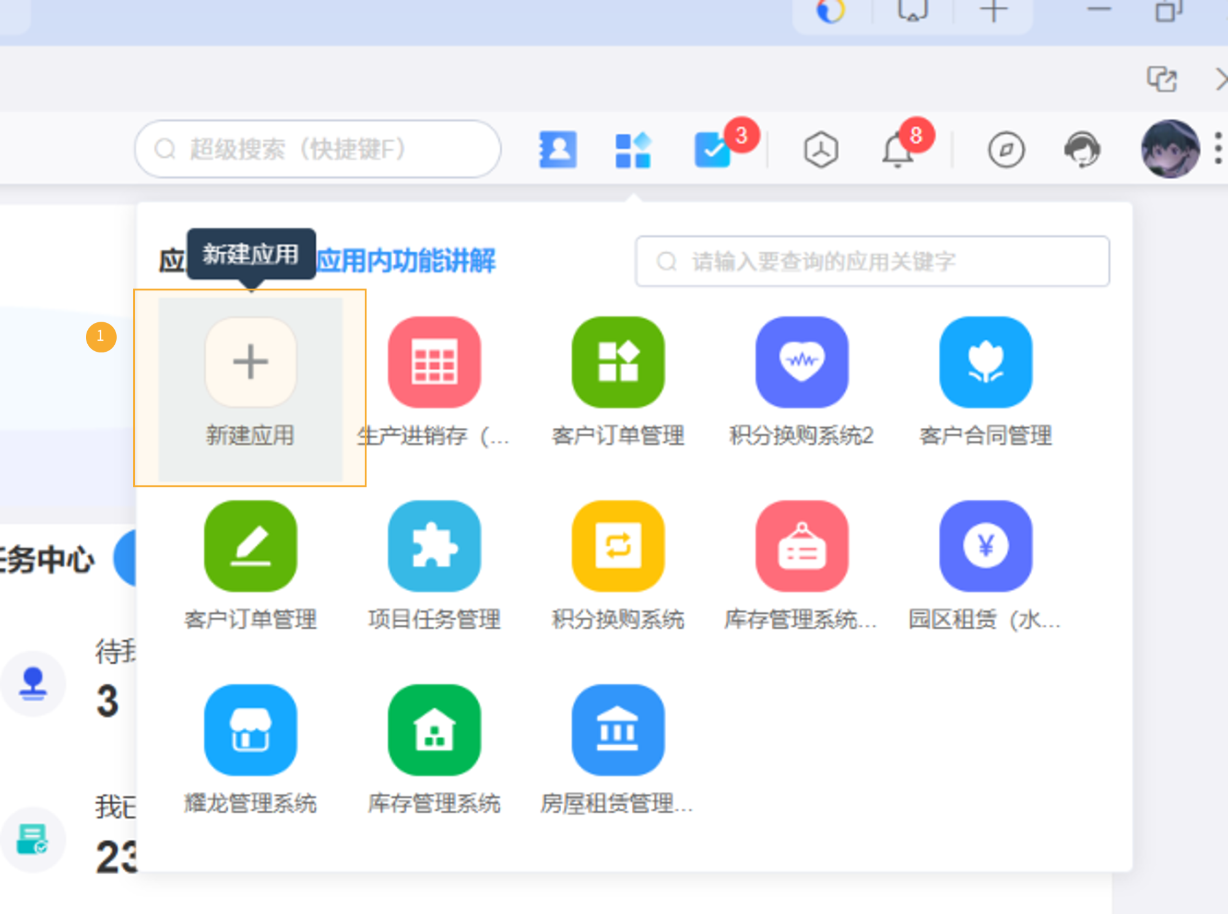1228x914 pixels.
Task: Click the 新建应用 plus icon
Action: 251,362
